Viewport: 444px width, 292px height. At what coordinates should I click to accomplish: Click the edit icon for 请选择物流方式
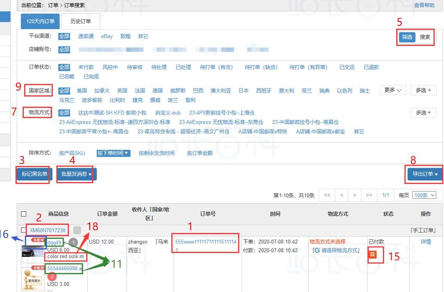(x=317, y=250)
